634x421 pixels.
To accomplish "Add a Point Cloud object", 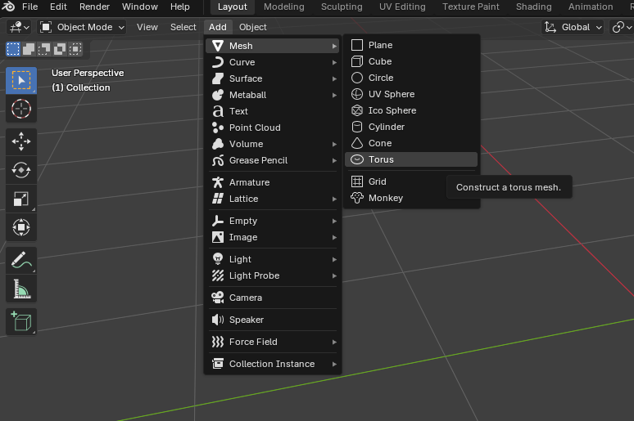I will 273,128.
